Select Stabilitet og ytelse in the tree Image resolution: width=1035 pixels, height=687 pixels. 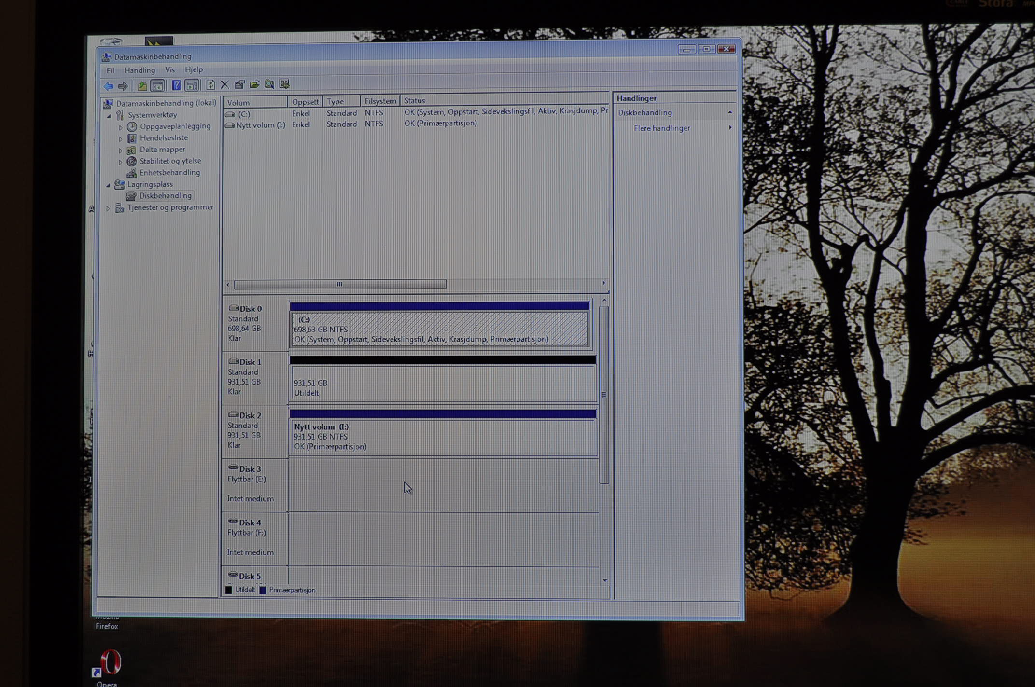click(x=170, y=161)
